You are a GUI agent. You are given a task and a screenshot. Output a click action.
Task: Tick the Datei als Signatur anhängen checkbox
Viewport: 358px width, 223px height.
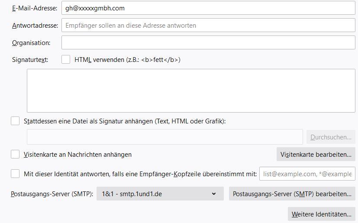point(15,121)
